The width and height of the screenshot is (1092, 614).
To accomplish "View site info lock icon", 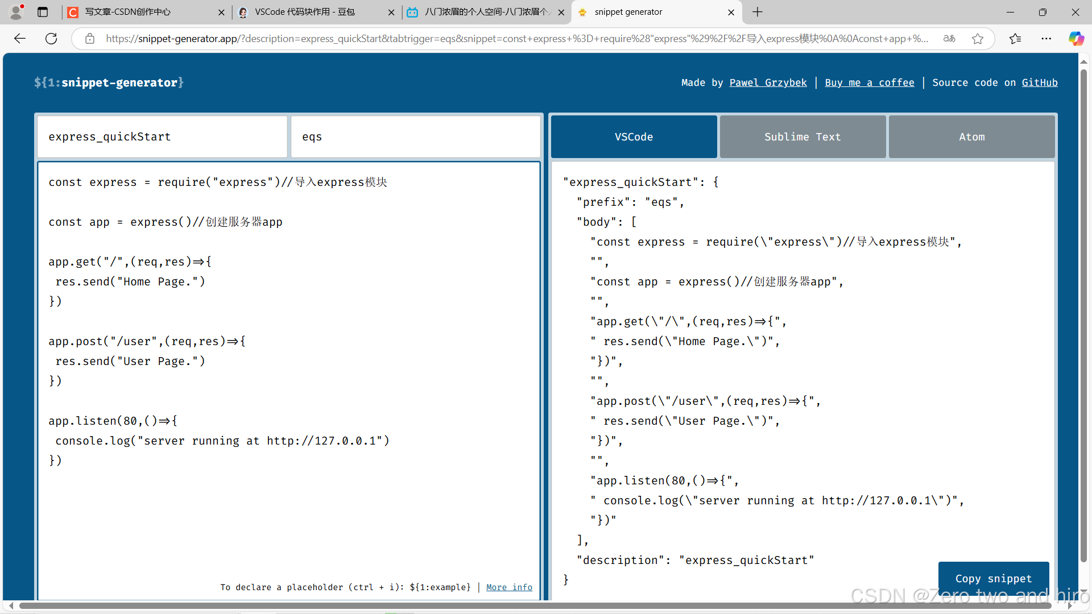I will pyautogui.click(x=90, y=39).
